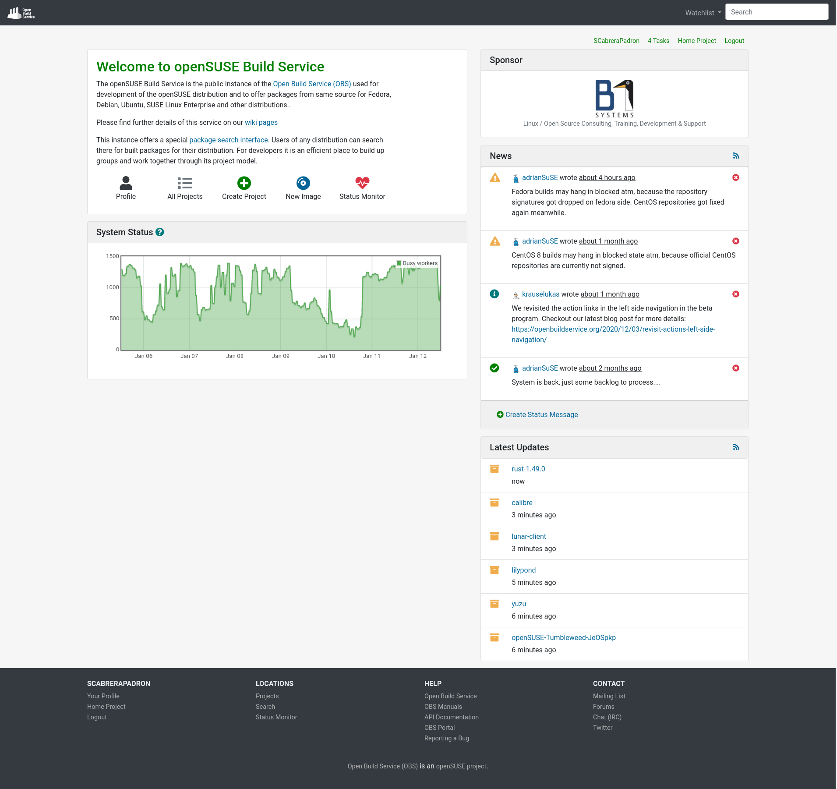Viewport: 837px width, 789px height.
Task: Open the System Status help icon
Action: (x=159, y=232)
